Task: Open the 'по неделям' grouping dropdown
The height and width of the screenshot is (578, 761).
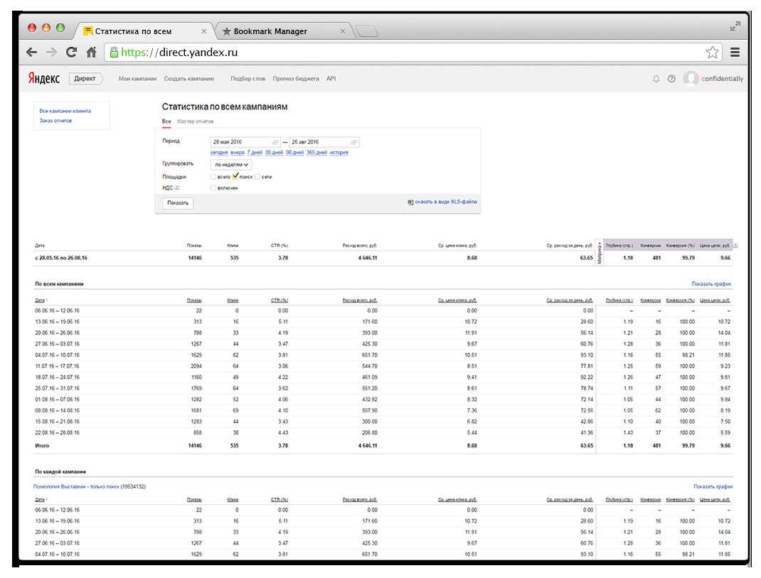Action: pyautogui.click(x=231, y=165)
